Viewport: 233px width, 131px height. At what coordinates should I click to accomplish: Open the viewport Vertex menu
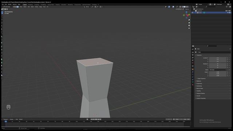[36, 7]
